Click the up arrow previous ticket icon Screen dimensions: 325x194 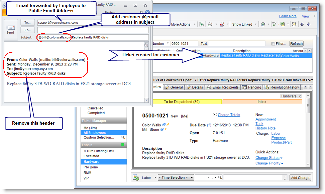(302, 24)
